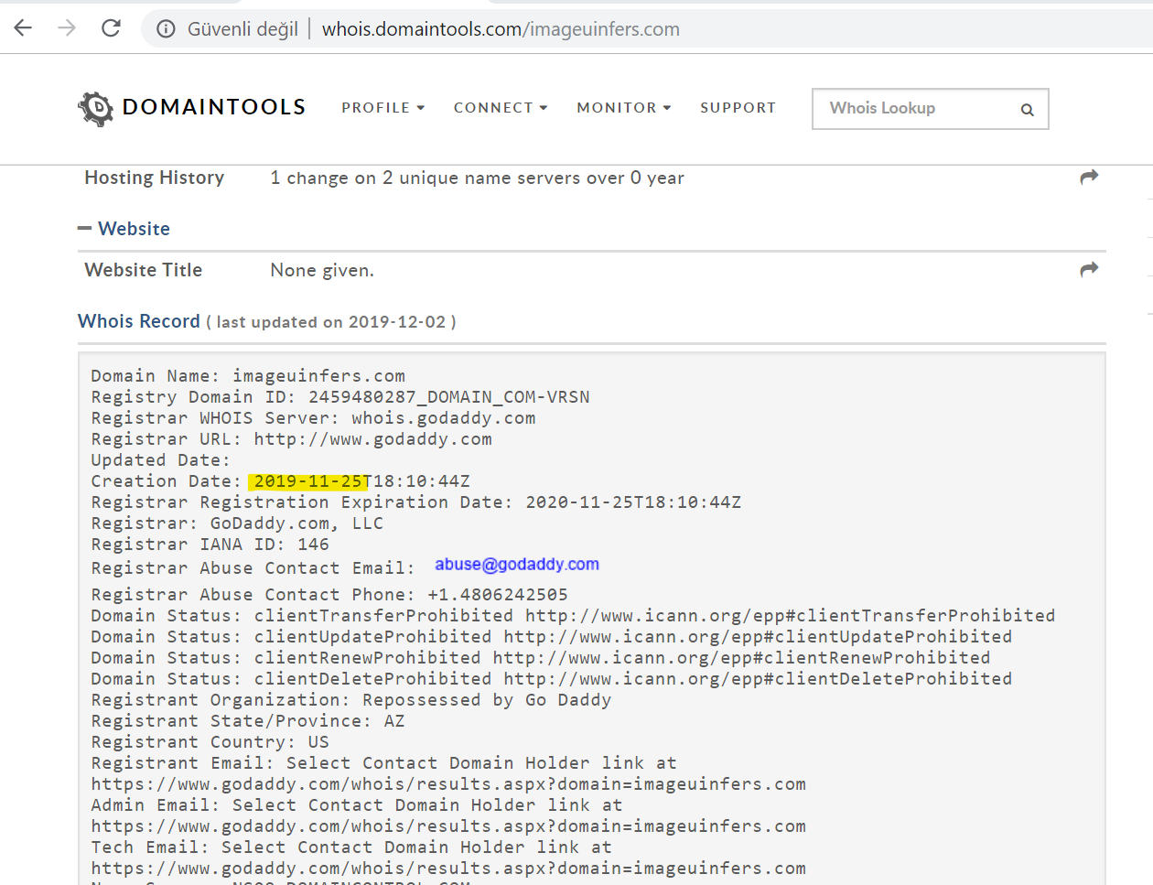Click the Website Title label
1153x885 pixels.
(x=144, y=270)
